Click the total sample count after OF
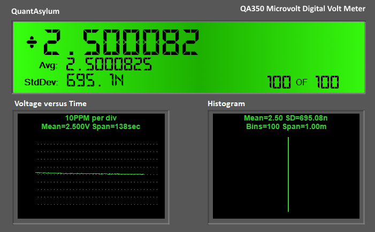 click(326, 83)
